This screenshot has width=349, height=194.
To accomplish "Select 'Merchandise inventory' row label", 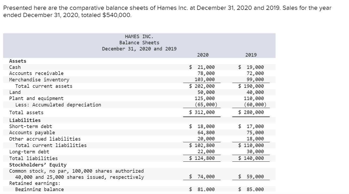I will click(x=39, y=80).
